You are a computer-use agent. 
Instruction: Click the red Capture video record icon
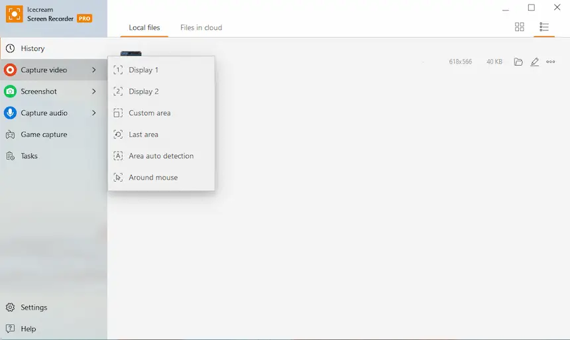[10, 70]
